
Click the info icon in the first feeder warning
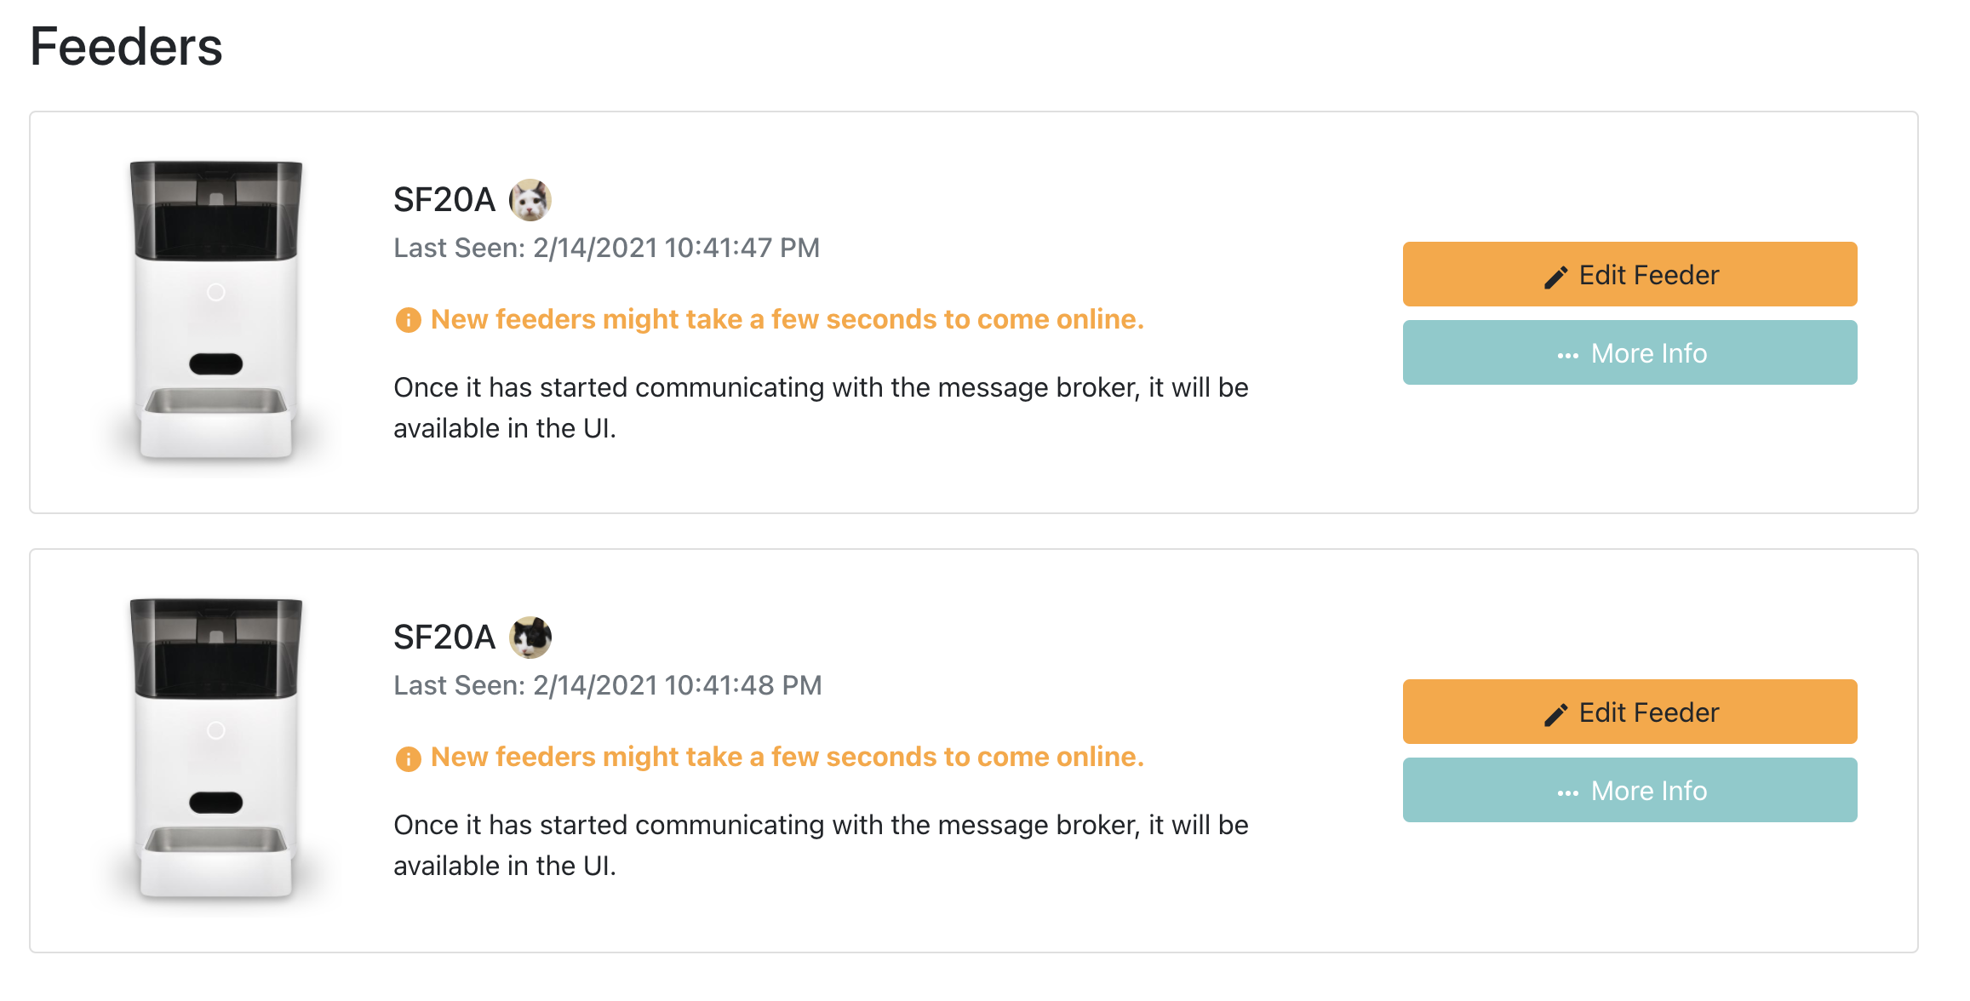click(x=407, y=321)
